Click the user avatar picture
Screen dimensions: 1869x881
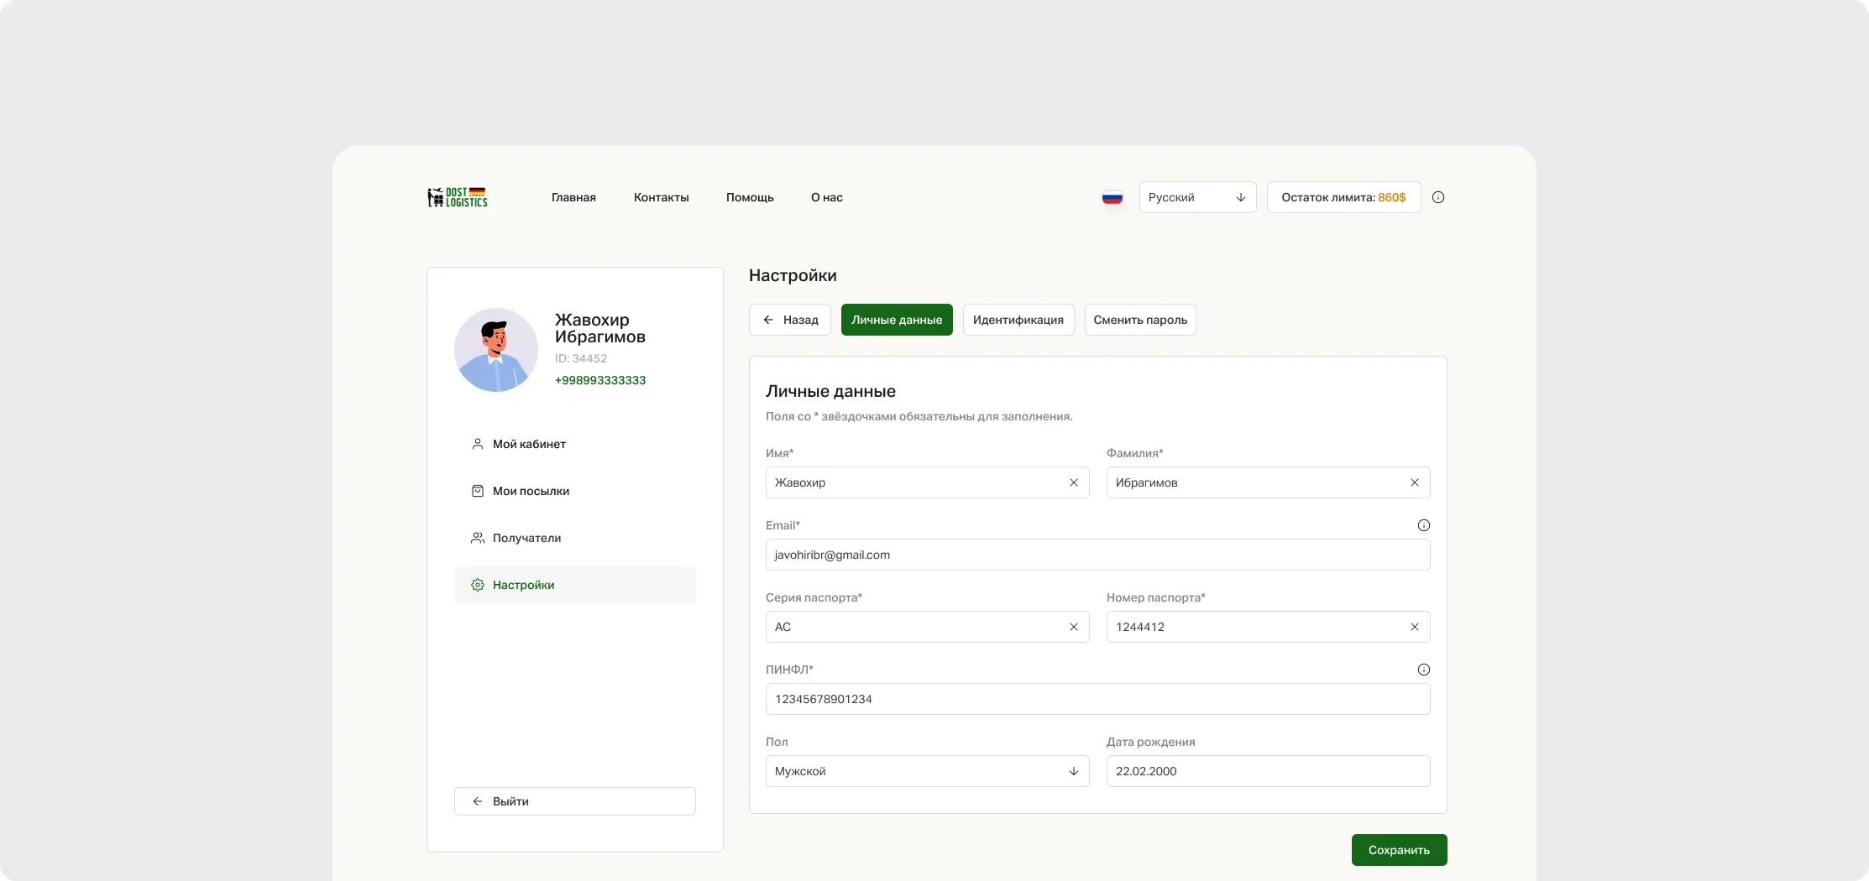[496, 350]
